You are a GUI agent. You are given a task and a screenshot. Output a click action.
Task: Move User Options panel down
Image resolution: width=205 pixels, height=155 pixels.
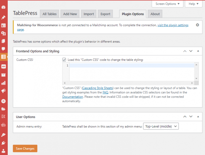click(x=191, y=116)
